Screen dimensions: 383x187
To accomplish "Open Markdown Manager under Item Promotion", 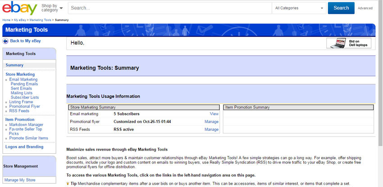I will click(26, 125).
